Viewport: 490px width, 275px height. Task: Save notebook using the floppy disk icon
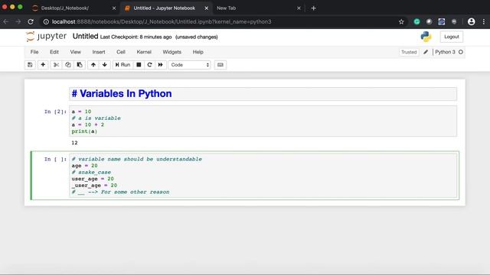[x=30, y=65]
